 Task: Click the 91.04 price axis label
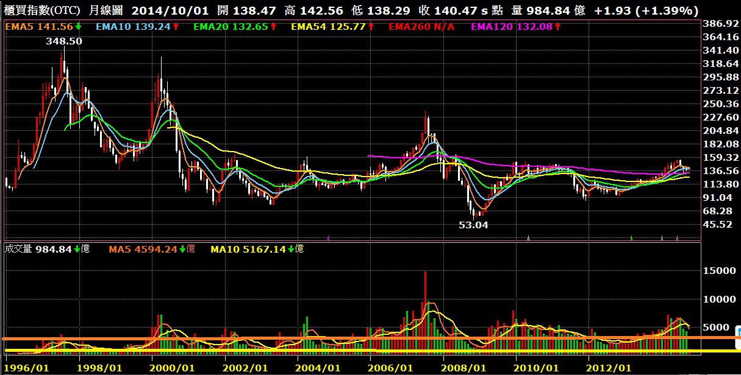click(x=718, y=198)
